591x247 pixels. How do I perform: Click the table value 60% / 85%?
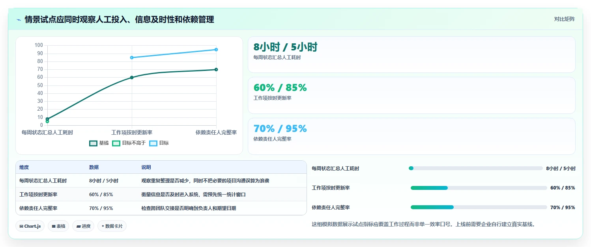101,195
